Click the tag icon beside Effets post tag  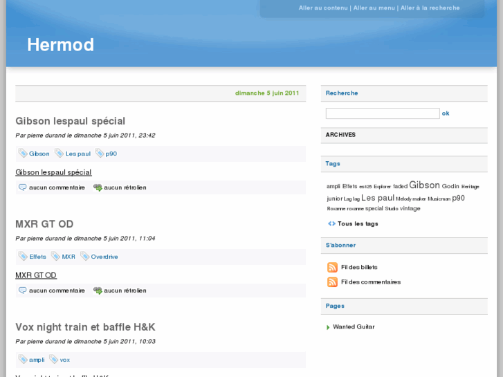[23, 256]
